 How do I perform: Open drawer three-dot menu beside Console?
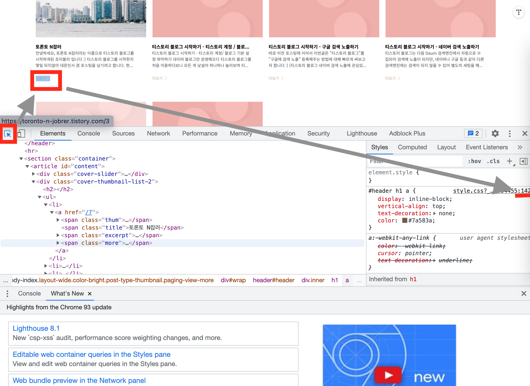(7, 293)
